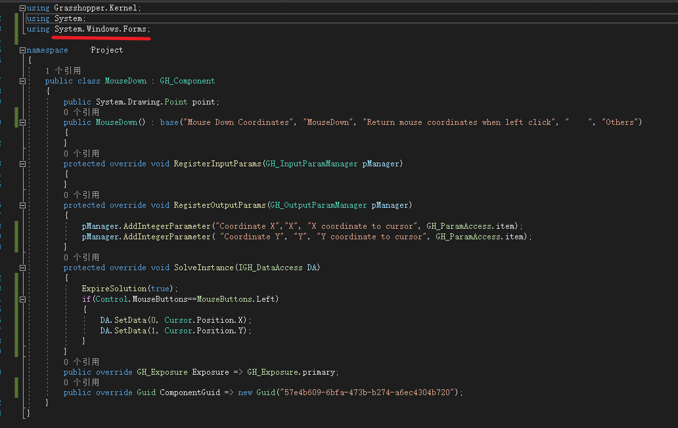Viewport: 678px width, 428px height.
Task: Click the 'ComponentGuid' property name
Action: click(x=190, y=392)
